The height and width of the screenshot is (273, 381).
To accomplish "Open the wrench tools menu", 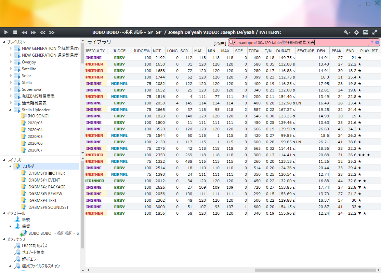I will (x=347, y=32).
